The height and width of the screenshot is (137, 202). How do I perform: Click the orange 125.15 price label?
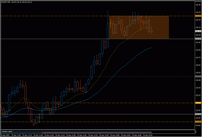pos(198,103)
